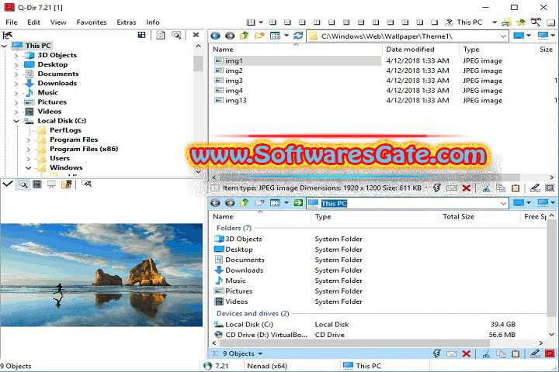The height and width of the screenshot is (372, 559).
Task: Close the folder tree panel
Action: pos(196,35)
